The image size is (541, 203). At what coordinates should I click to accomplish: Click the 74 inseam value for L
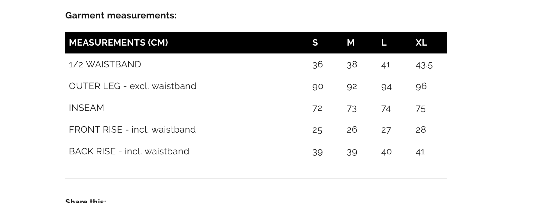386,108
